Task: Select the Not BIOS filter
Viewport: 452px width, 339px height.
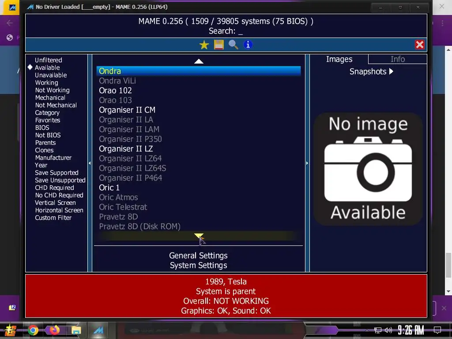Action: tap(48, 135)
